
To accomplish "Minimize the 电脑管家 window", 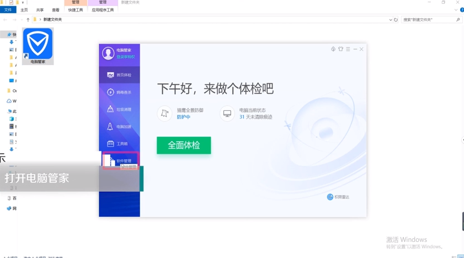I will (355, 49).
